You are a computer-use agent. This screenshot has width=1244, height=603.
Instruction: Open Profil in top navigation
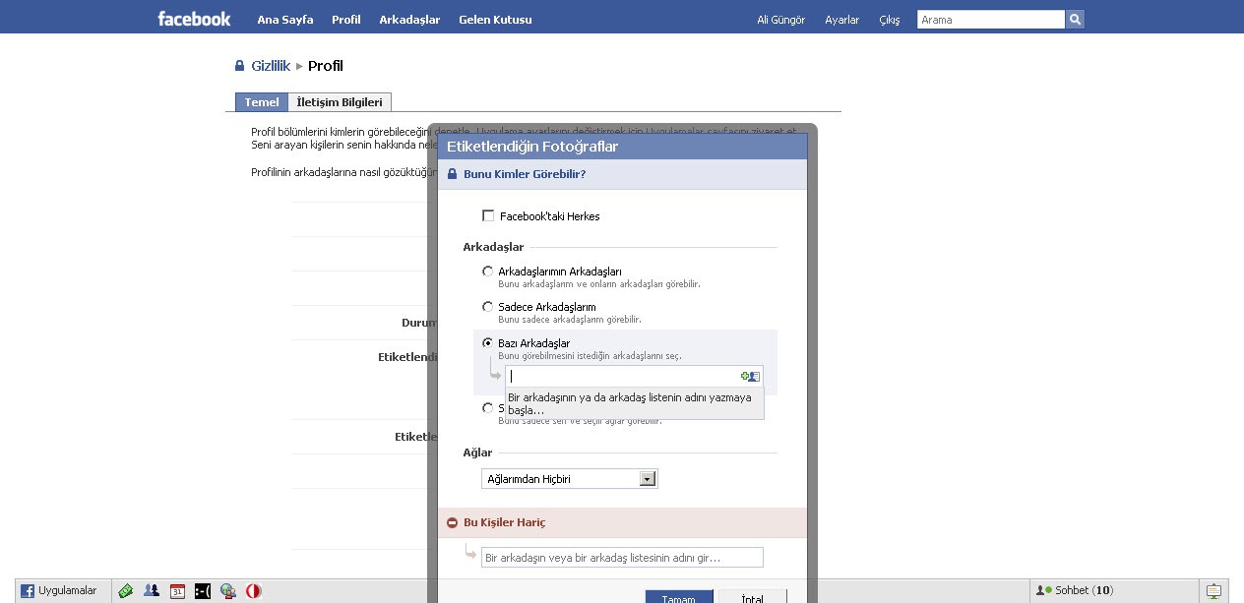point(346,20)
